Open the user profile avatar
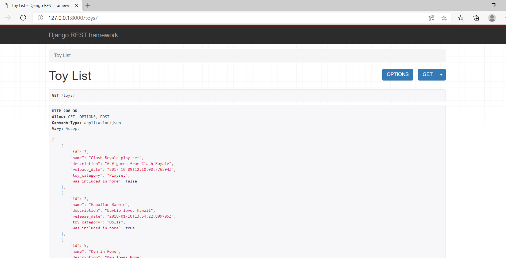 click(492, 18)
